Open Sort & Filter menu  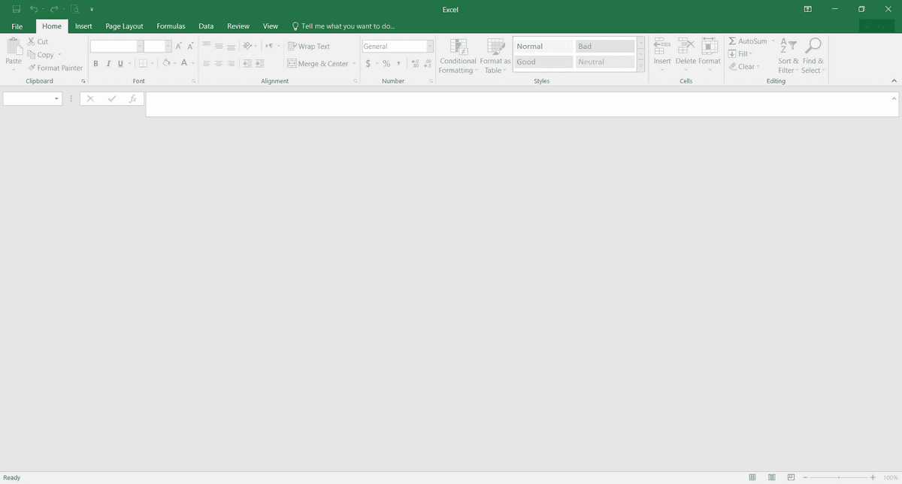coord(788,56)
